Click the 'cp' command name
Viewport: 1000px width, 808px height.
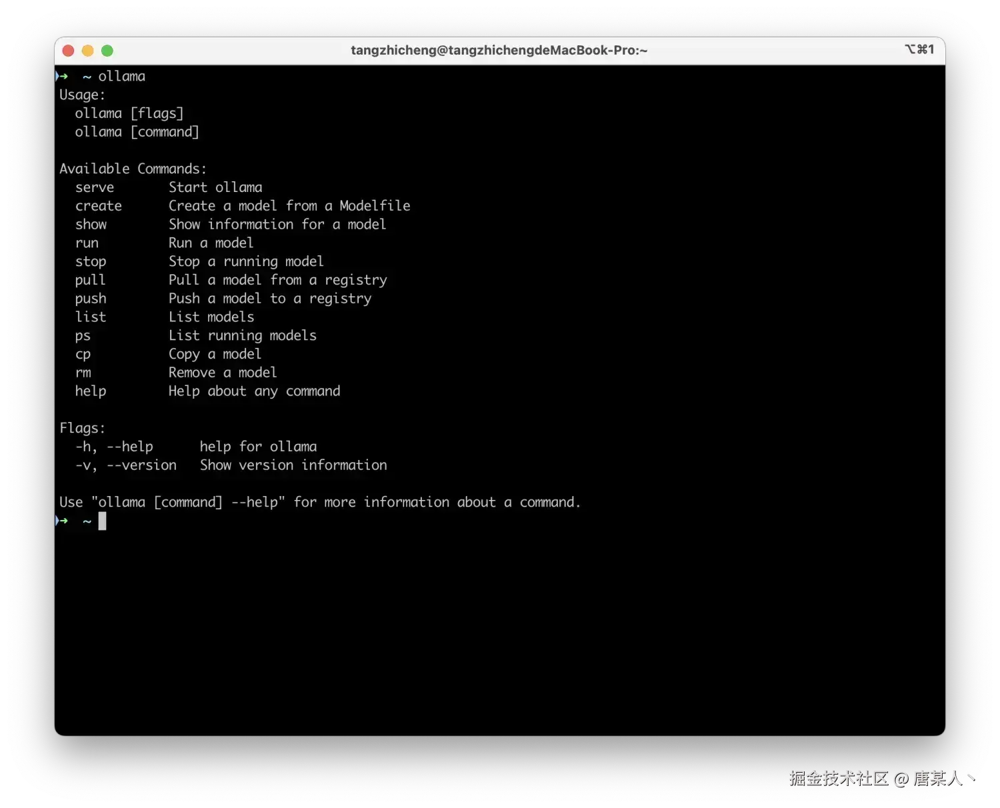(83, 355)
